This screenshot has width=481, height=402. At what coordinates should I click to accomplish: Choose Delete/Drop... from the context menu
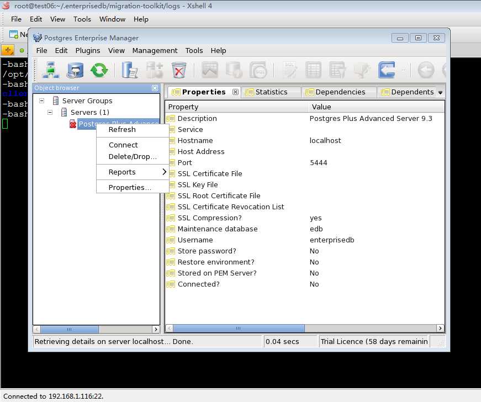tap(133, 156)
